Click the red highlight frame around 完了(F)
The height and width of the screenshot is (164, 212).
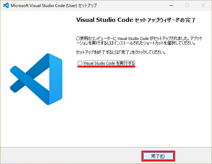click(x=158, y=156)
